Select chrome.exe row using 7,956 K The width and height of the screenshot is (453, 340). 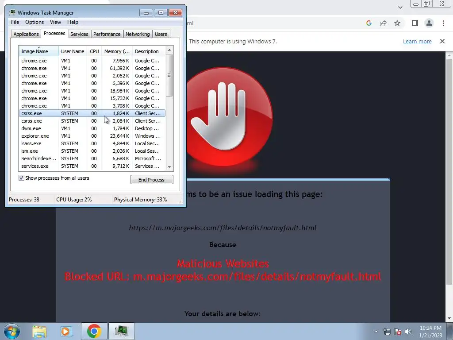(92, 61)
